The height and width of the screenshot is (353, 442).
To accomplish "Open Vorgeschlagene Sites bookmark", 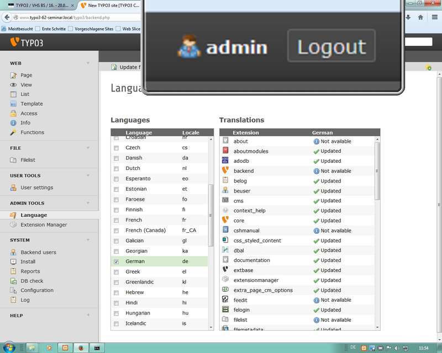I will click(91, 29).
